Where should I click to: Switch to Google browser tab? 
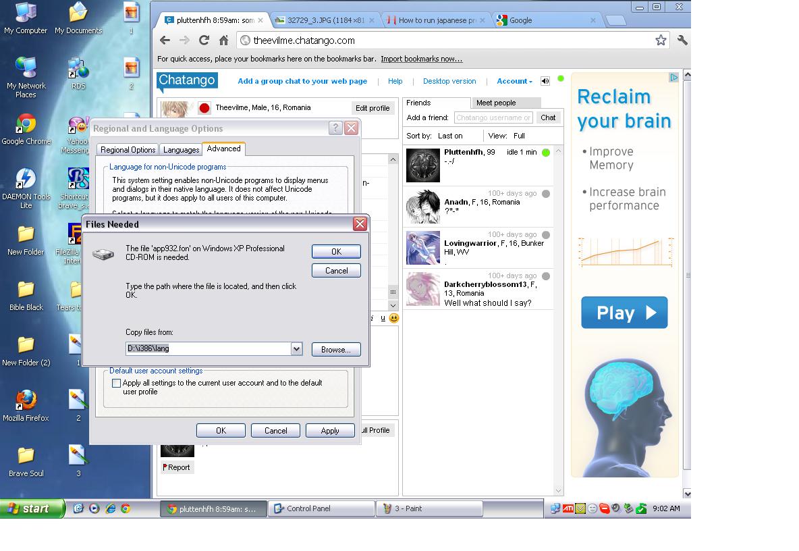pyautogui.click(x=545, y=20)
